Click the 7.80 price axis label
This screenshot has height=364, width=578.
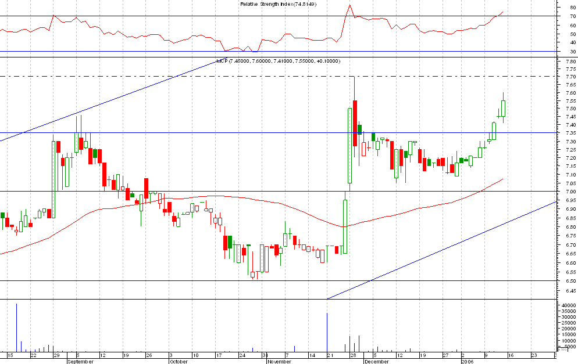[570, 62]
